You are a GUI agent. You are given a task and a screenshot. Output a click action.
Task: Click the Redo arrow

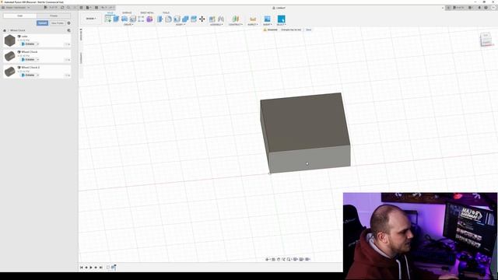click(110, 7)
